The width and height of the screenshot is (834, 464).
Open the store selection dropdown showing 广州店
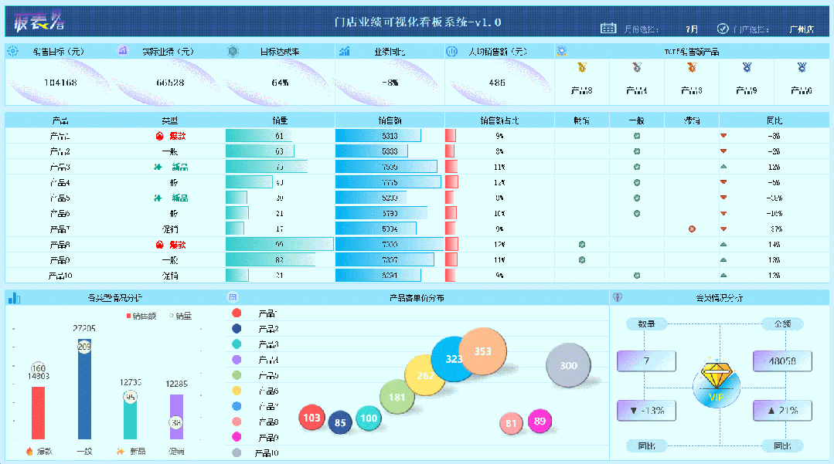point(802,29)
